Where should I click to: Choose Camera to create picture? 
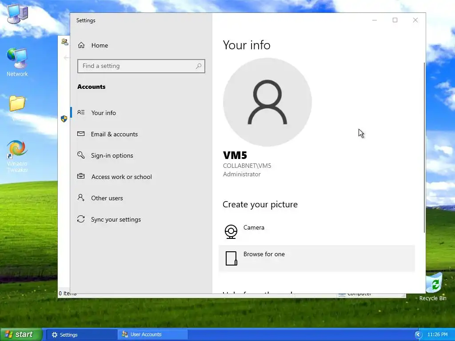316,232
